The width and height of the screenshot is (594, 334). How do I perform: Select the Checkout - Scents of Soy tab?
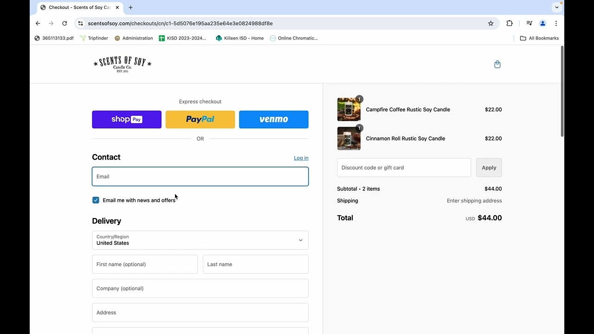click(79, 7)
